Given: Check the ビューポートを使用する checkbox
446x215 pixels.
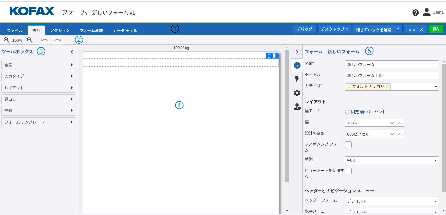Looking at the screenshot, I should coord(348,170).
